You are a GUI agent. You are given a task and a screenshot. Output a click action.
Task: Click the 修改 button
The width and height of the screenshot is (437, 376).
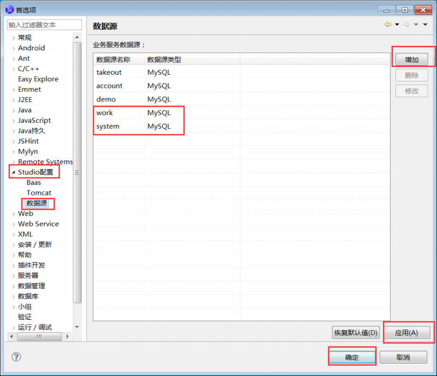click(412, 91)
